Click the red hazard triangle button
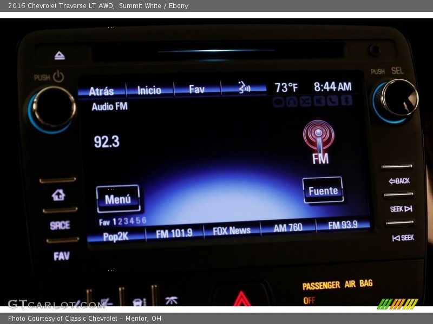Screen dimensions: 433x324 click(242, 299)
